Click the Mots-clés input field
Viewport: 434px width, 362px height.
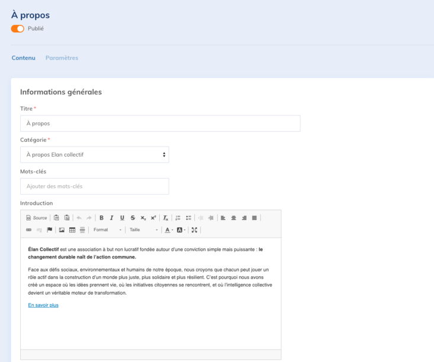pyautogui.click(x=95, y=186)
